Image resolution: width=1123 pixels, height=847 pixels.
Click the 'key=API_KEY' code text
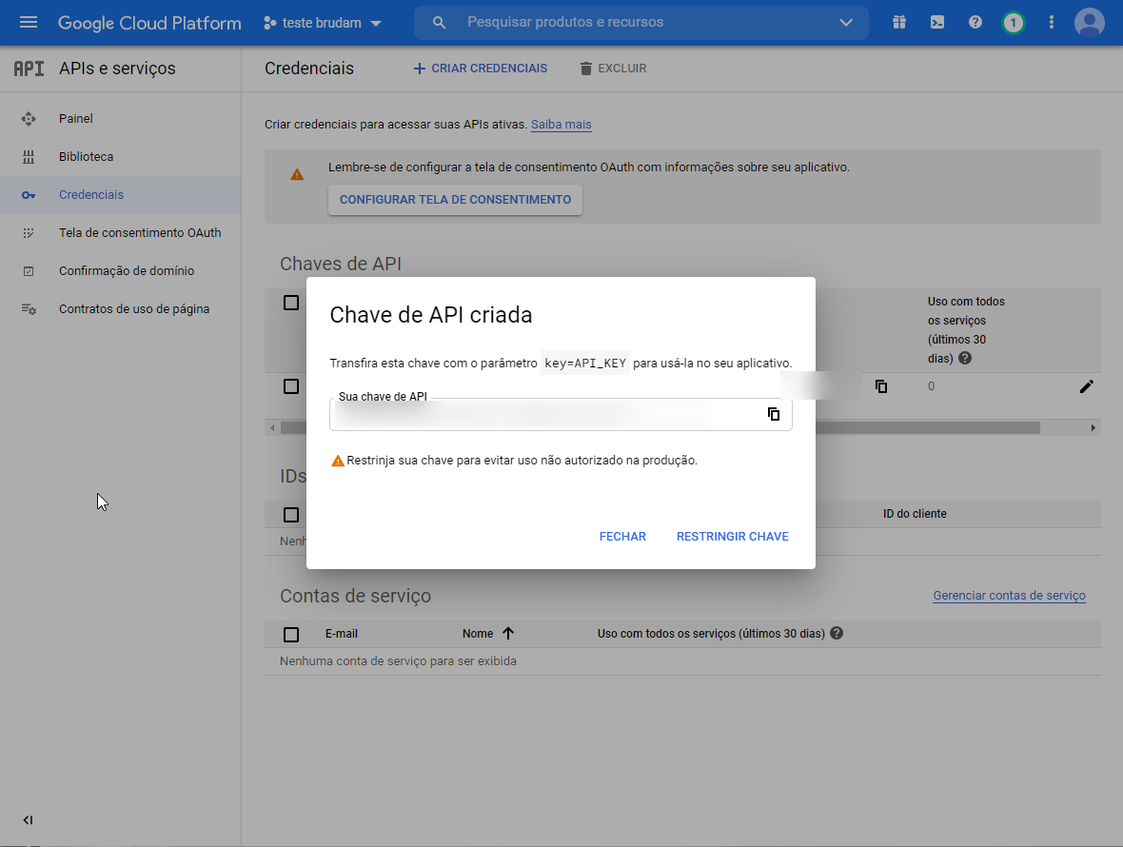(x=585, y=363)
